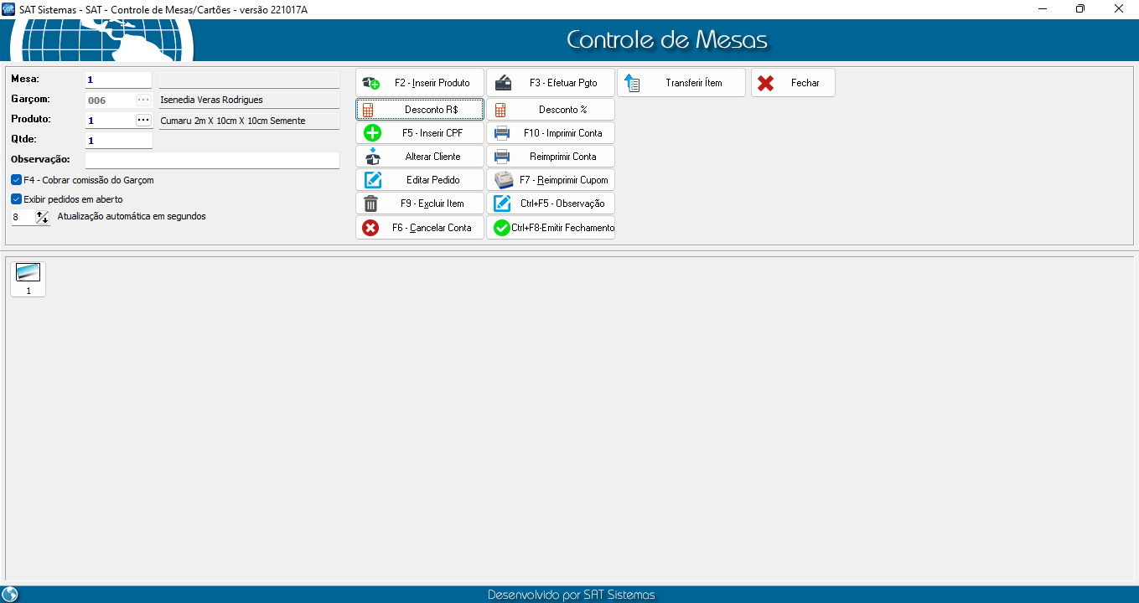1139x603 pixels.
Task: Emit closing with Ctrl+F8 green check
Action: coord(502,228)
